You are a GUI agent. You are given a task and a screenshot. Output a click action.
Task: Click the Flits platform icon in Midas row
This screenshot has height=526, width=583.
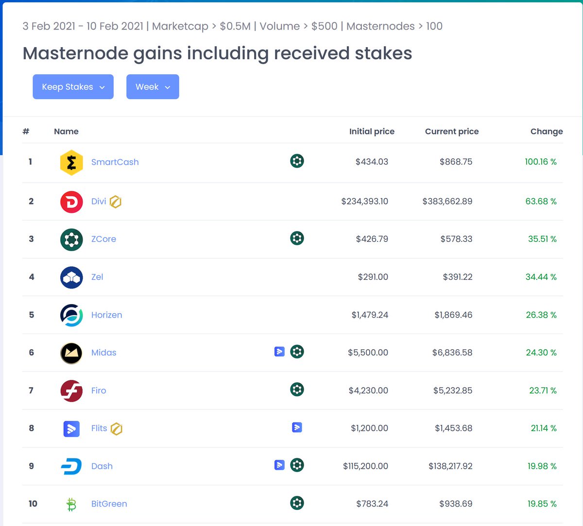tap(279, 351)
